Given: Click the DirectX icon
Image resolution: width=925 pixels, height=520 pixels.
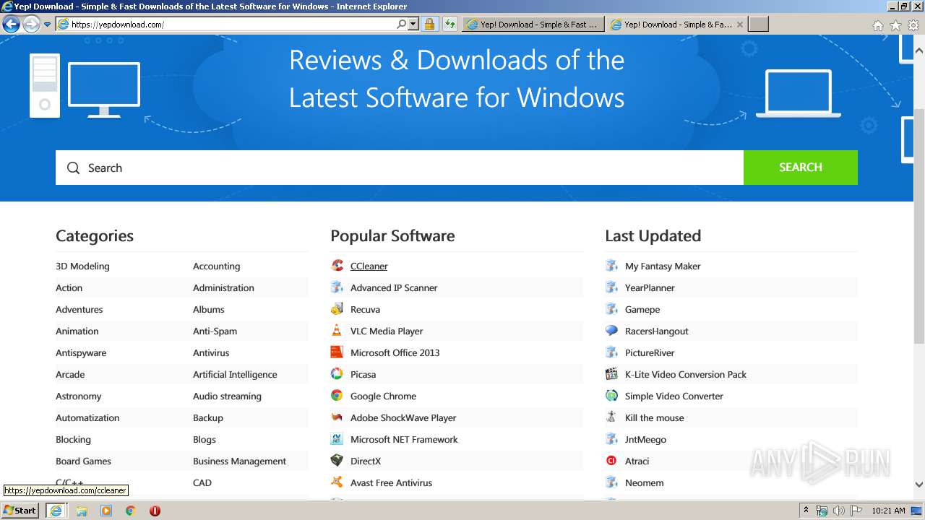Looking at the screenshot, I should 337,461.
